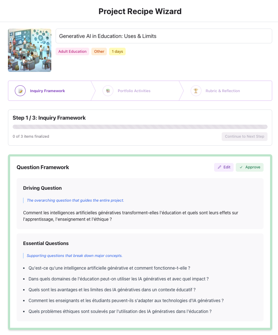
Task: Select the 1 days duration tag
Action: tap(117, 51)
